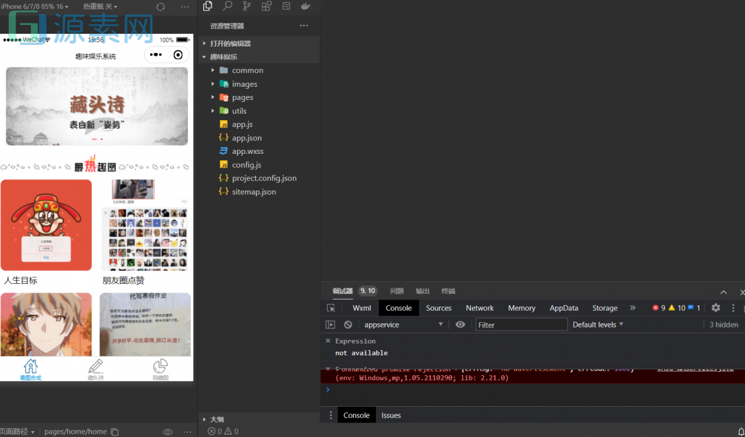This screenshot has width=745, height=437.
Task: Expand the 大纲 outline section
Action: pyautogui.click(x=217, y=420)
